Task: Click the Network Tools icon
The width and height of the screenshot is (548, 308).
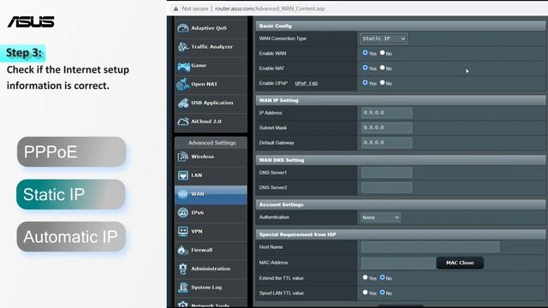Action: (182, 305)
